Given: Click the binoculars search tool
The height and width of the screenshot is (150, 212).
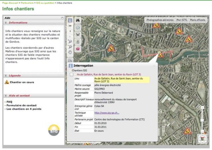Looking at the screenshot, I should (x=78, y=21).
